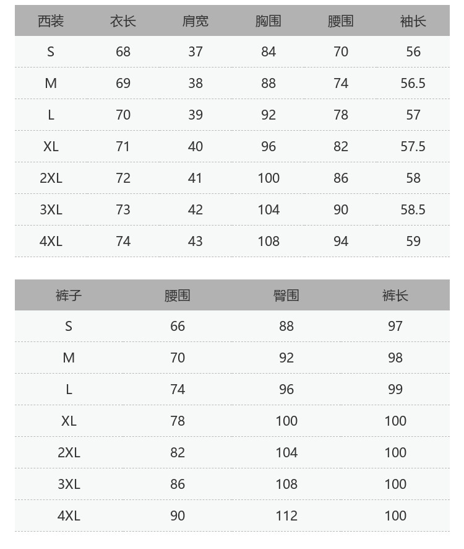Select the suit chest value 108
464x549 pixels.
[269, 241]
